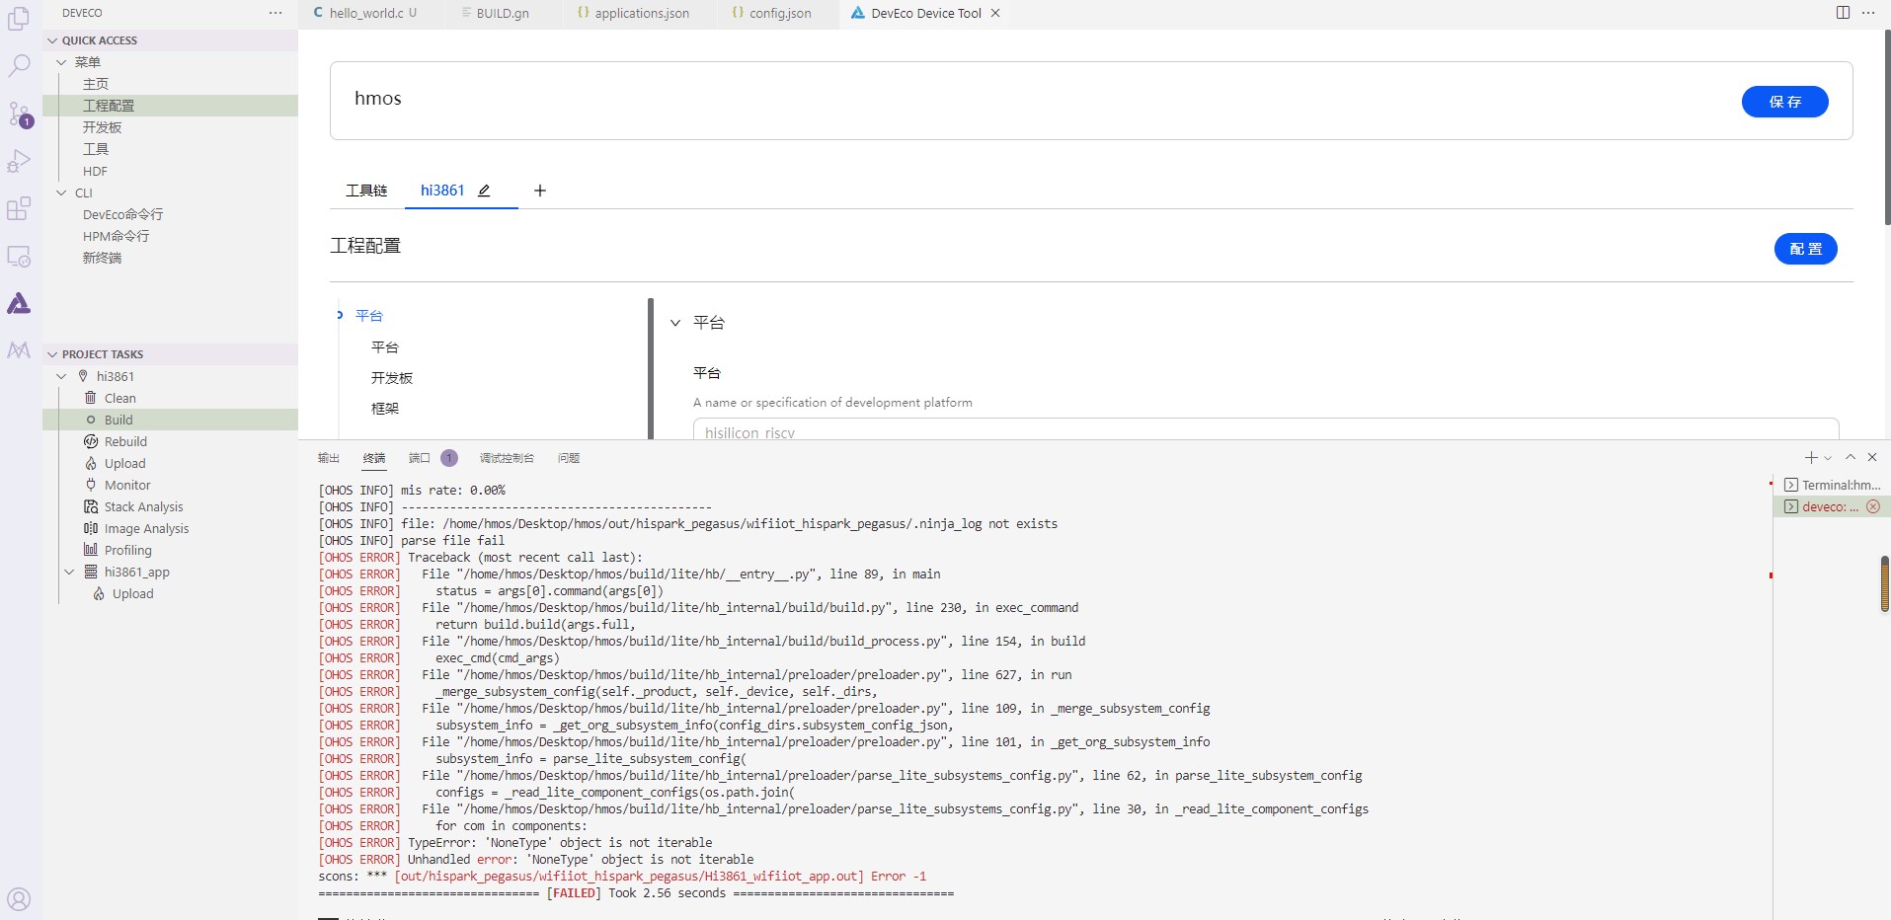
Task: Click the plus icon to add a tab
Action: [540, 191]
